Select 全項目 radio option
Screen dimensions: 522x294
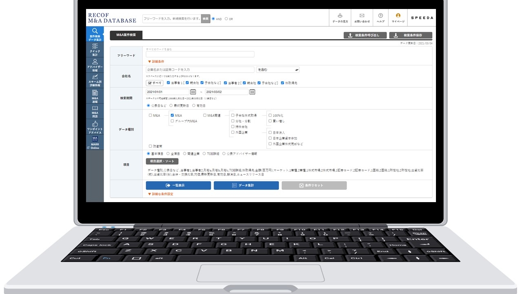tap(168, 154)
